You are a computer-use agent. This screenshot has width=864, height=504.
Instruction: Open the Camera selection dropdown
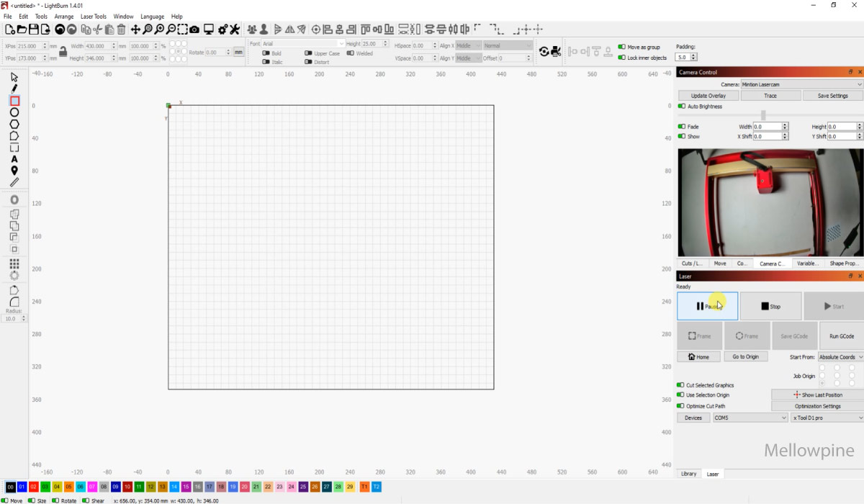(801, 84)
